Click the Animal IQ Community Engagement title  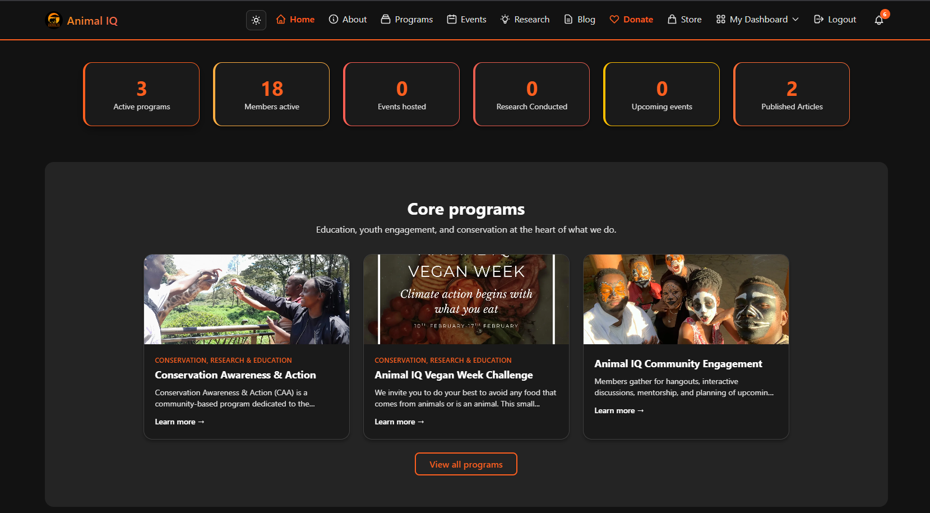[x=678, y=364]
